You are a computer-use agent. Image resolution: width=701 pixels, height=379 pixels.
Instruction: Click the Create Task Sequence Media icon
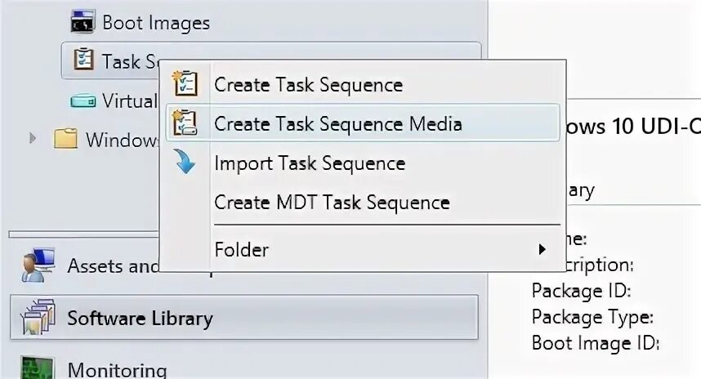tap(185, 123)
